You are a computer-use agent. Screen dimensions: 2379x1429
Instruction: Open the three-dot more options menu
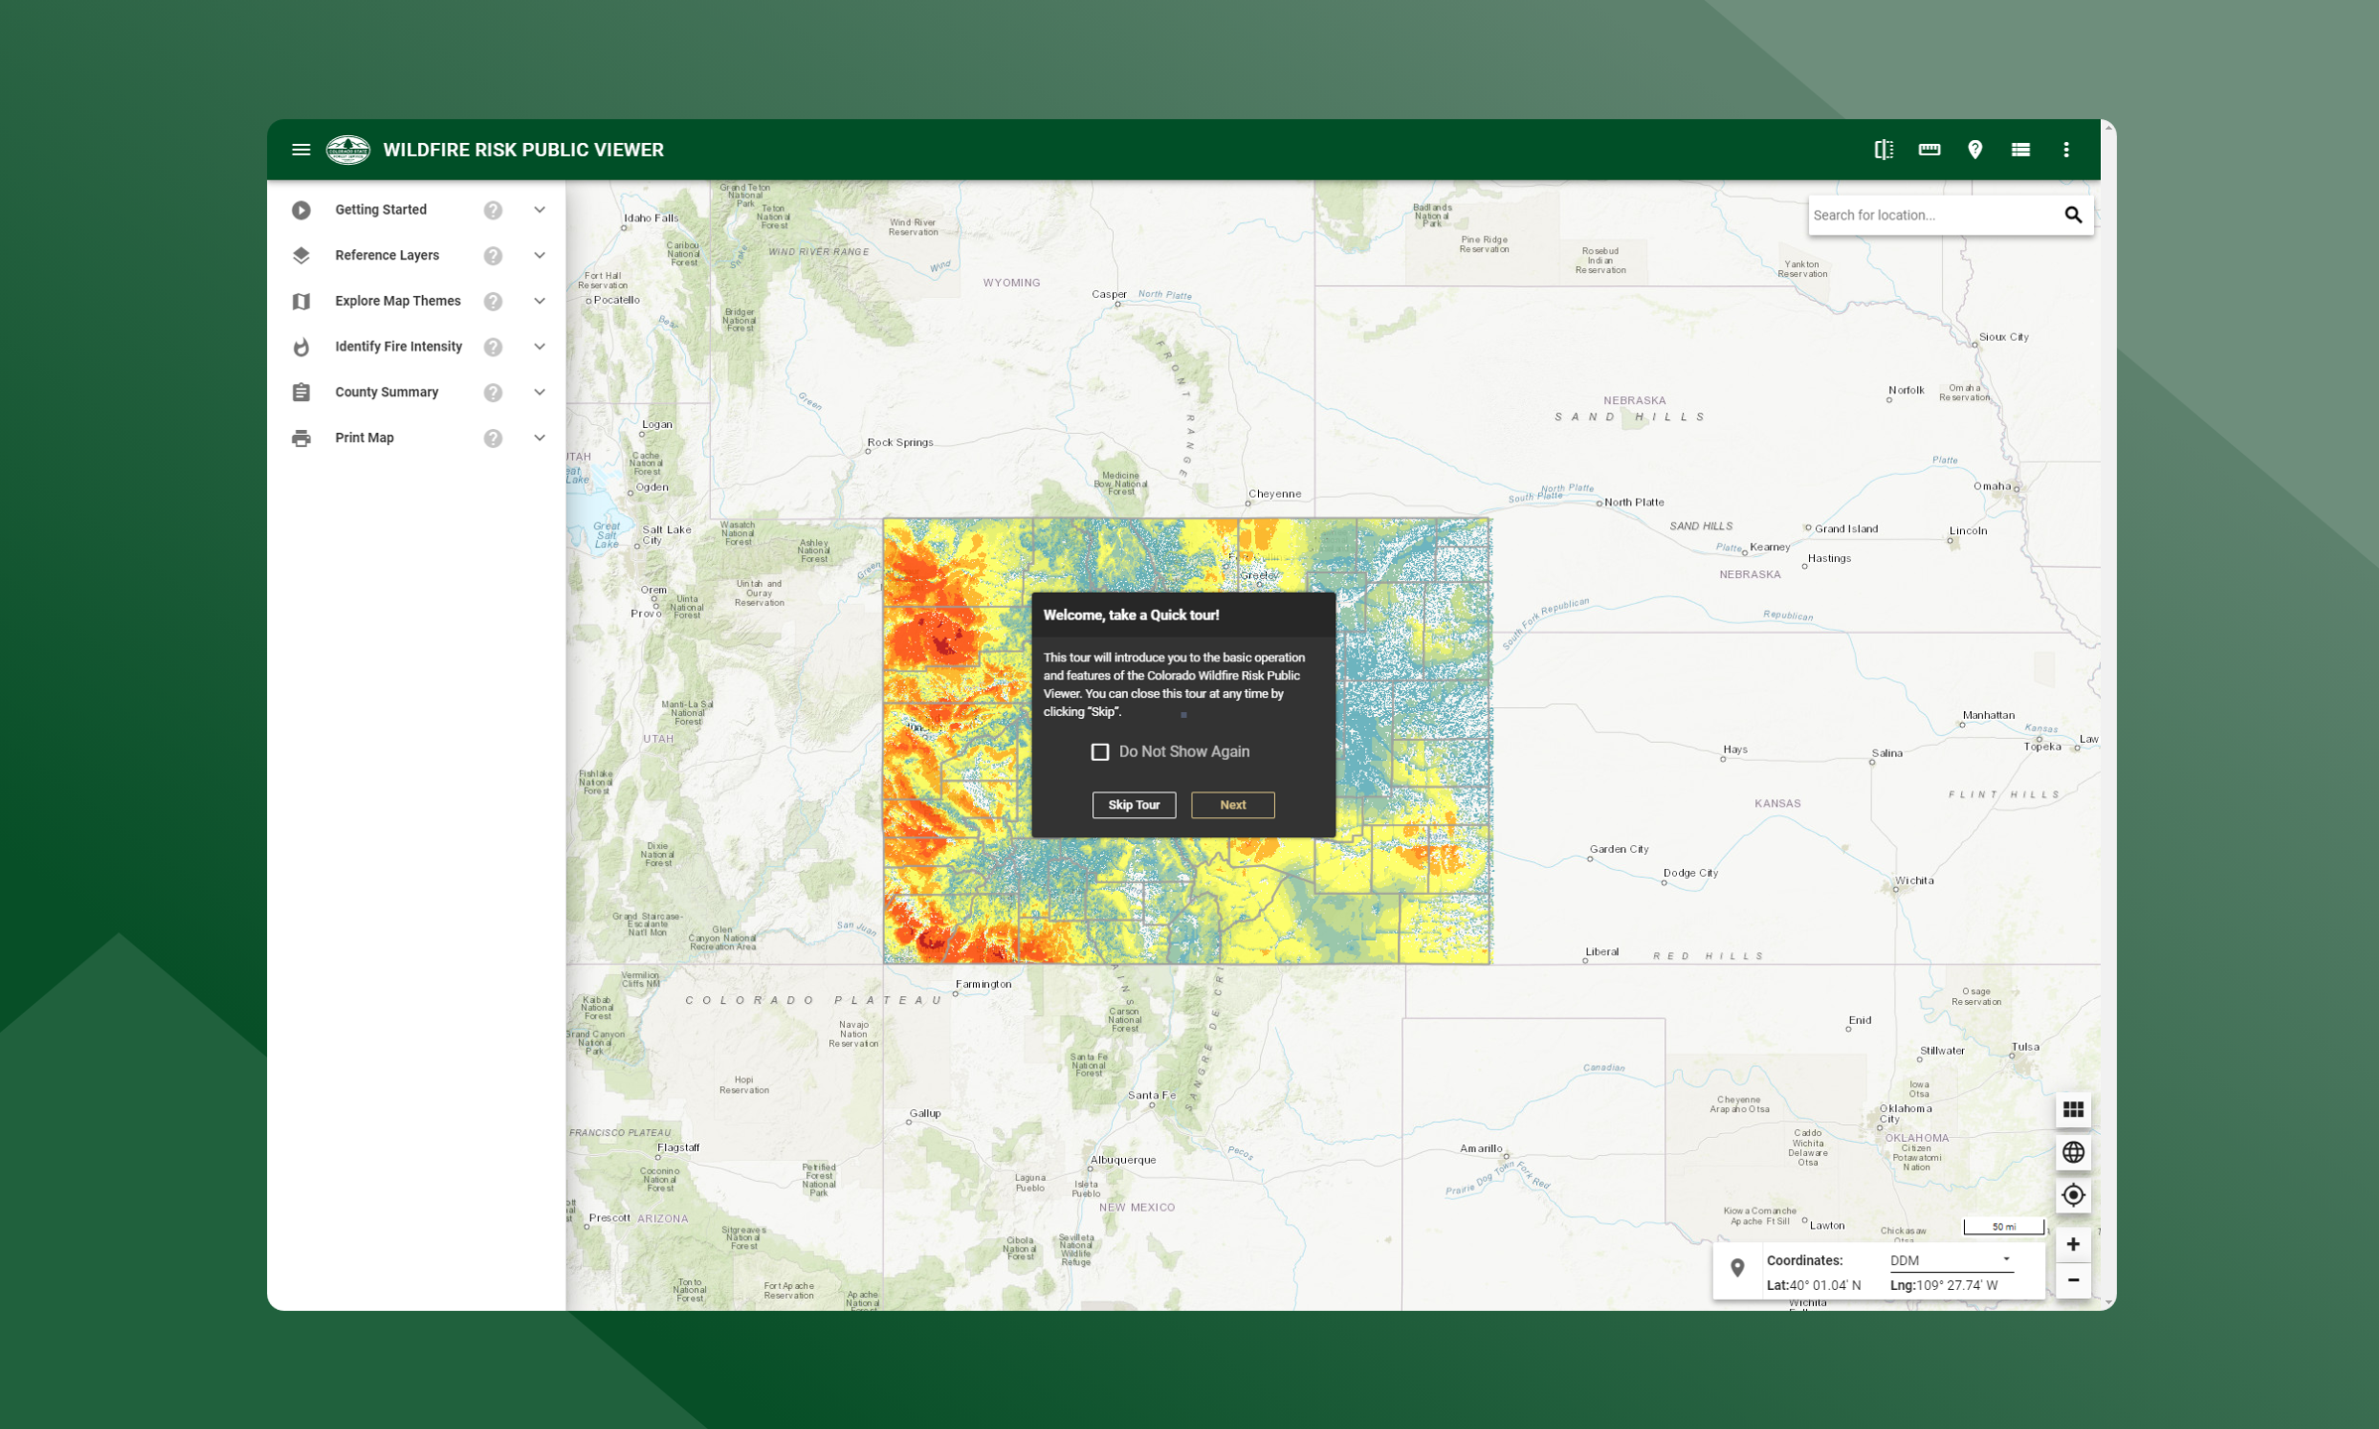click(2065, 150)
